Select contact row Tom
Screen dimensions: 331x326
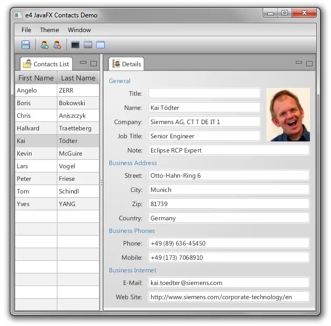point(57,191)
